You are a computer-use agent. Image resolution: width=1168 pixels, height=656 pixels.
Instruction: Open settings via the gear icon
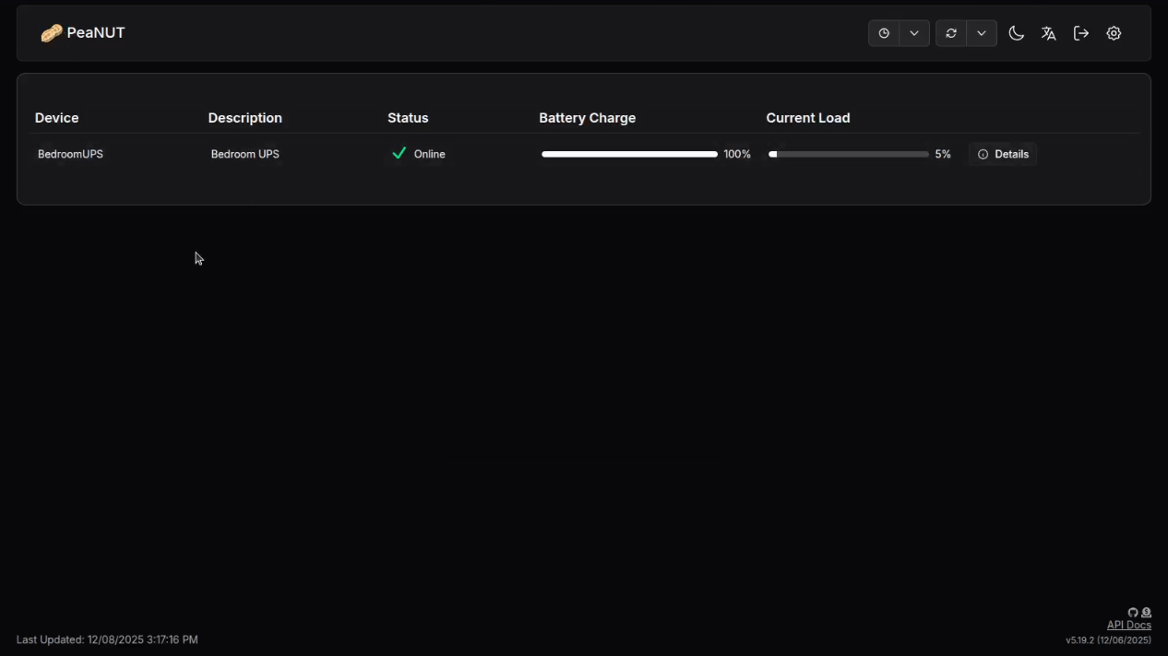[x=1114, y=33]
